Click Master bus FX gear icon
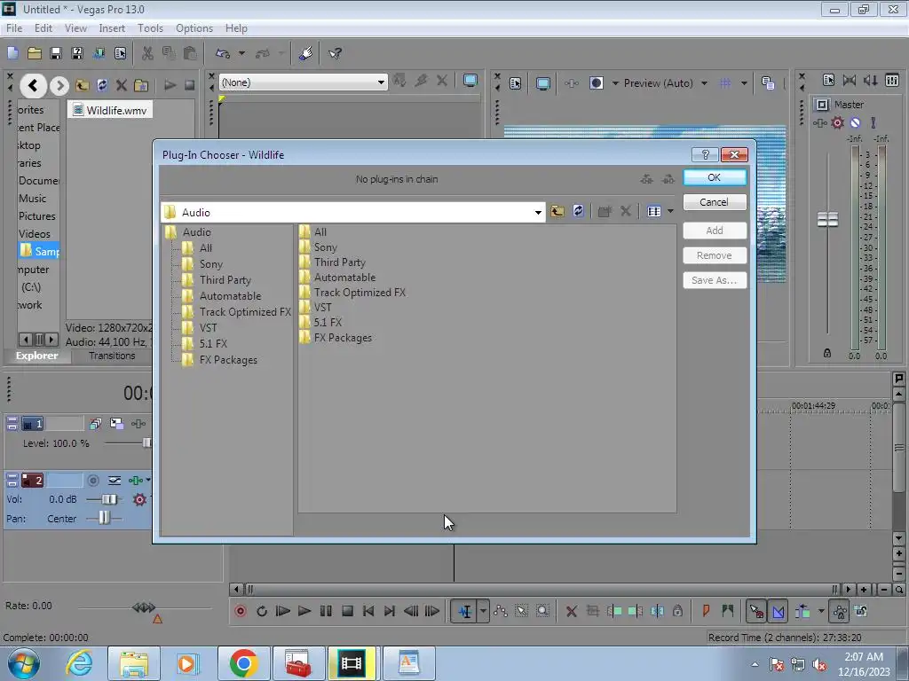The height and width of the screenshot is (681, 909). 837,122
